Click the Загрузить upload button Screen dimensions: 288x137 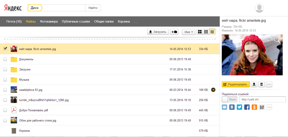[x=158, y=32]
